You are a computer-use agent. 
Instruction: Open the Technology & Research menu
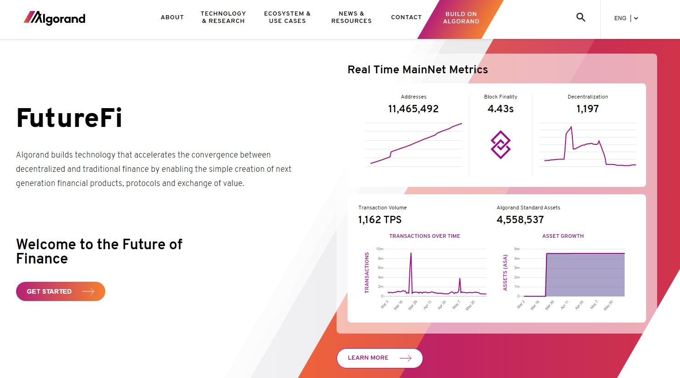point(223,17)
